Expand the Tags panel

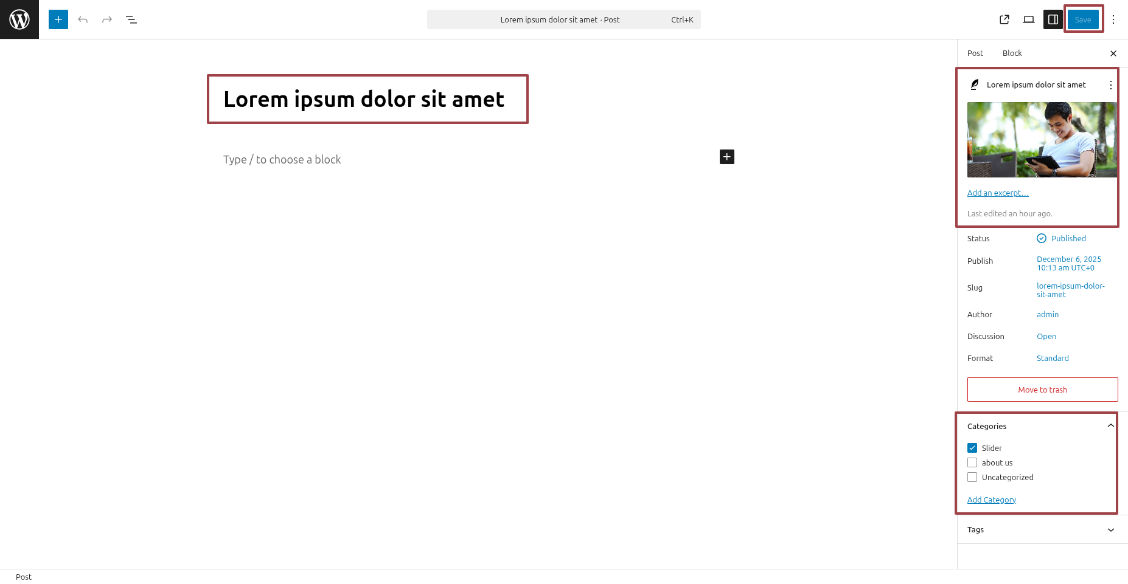(x=1110, y=530)
